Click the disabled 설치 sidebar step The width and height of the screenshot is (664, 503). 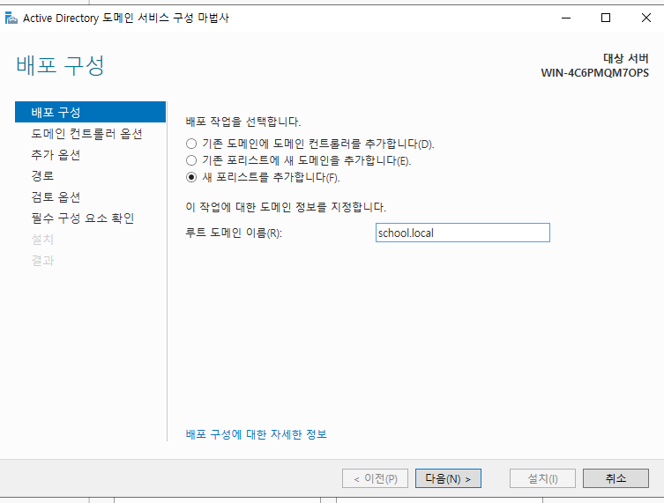click(42, 240)
